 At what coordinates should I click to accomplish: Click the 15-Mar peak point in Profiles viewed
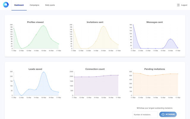pyautogui.click(x=44, y=26)
